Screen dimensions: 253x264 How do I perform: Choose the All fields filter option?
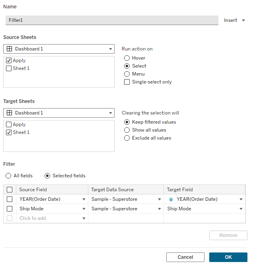pos(8,176)
